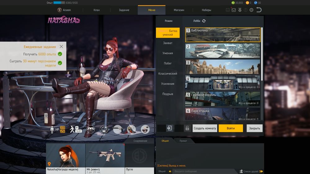This screenshot has height=174, width=310.
Task: Select the Захват game mode
Action: point(168,43)
